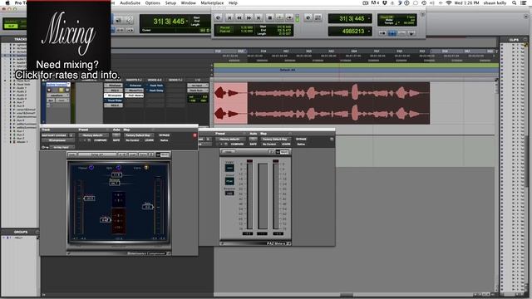The width and height of the screenshot is (532, 299).
Task: Click Load in the RCompressor Waves toolbar
Action: tap(133, 154)
